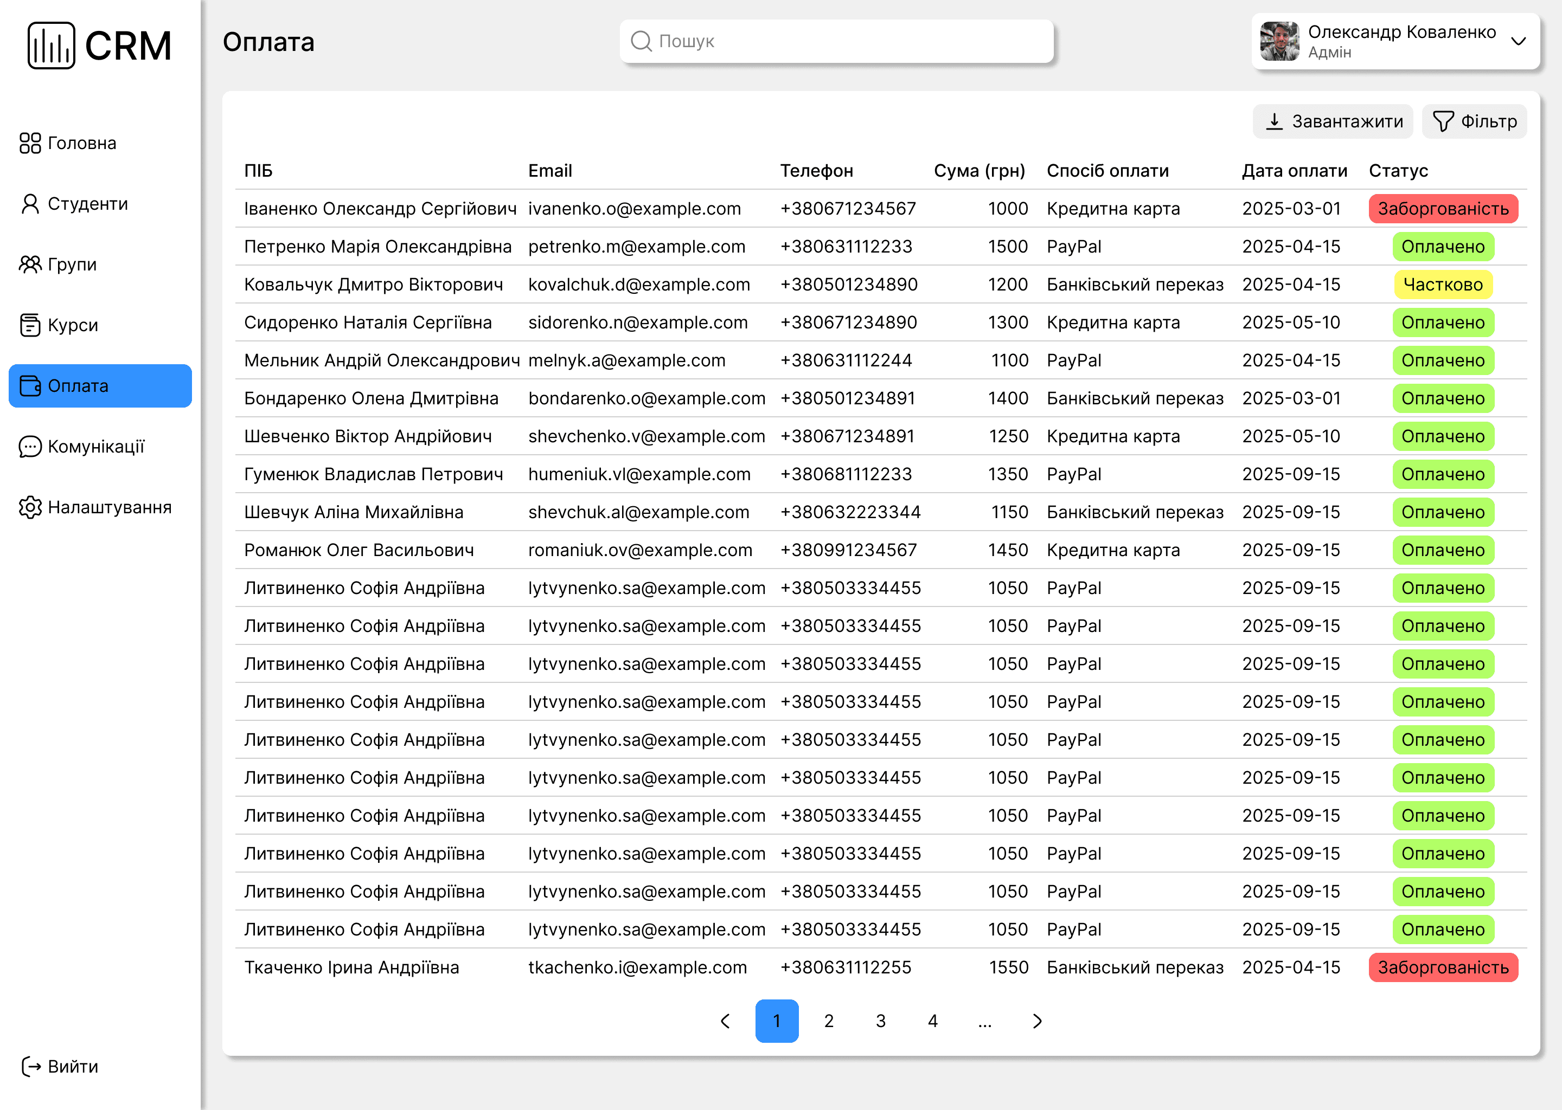
Task: Click the funnel icon in Фільтр
Action: (1443, 121)
